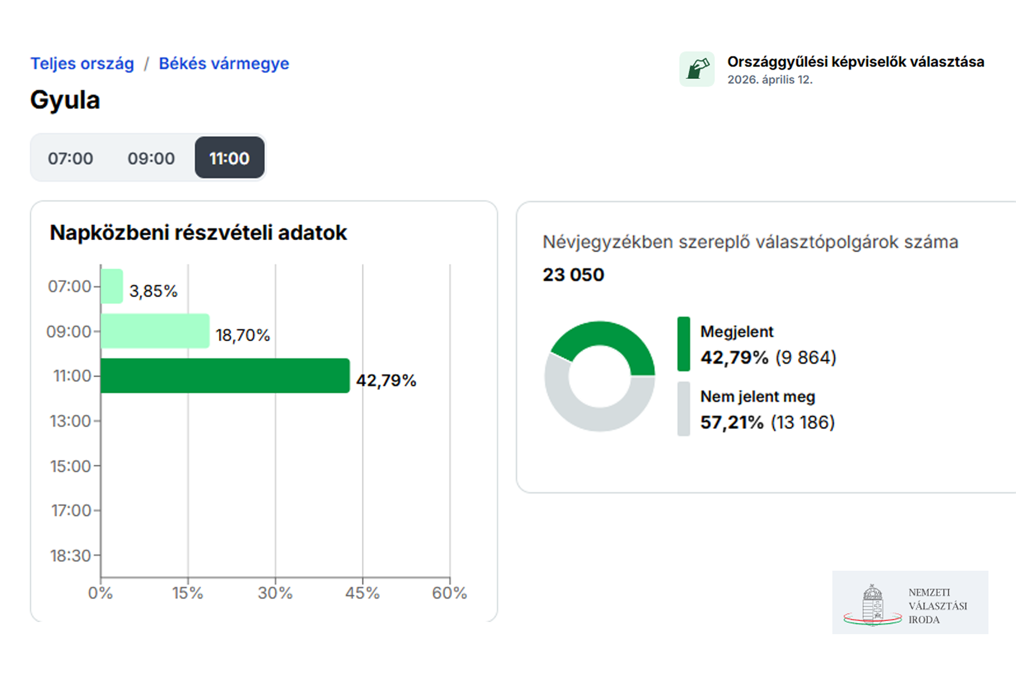Image resolution: width=1016 pixels, height=677 pixels.
Task: Click the 13:00 axis label
Action: (70, 421)
